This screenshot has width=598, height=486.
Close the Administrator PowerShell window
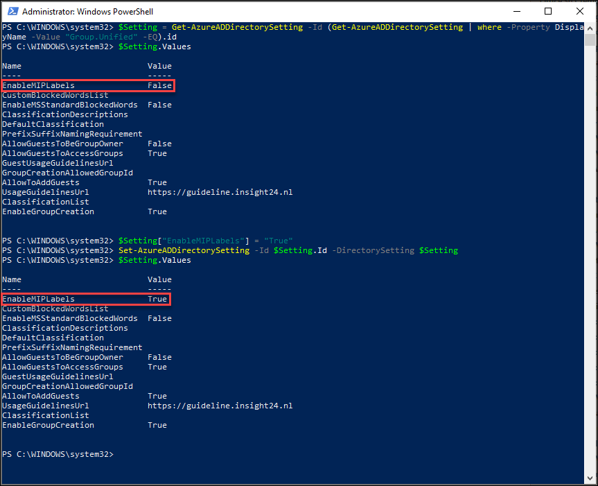579,12
